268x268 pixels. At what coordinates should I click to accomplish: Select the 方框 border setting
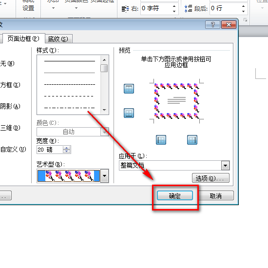click(x=10, y=85)
